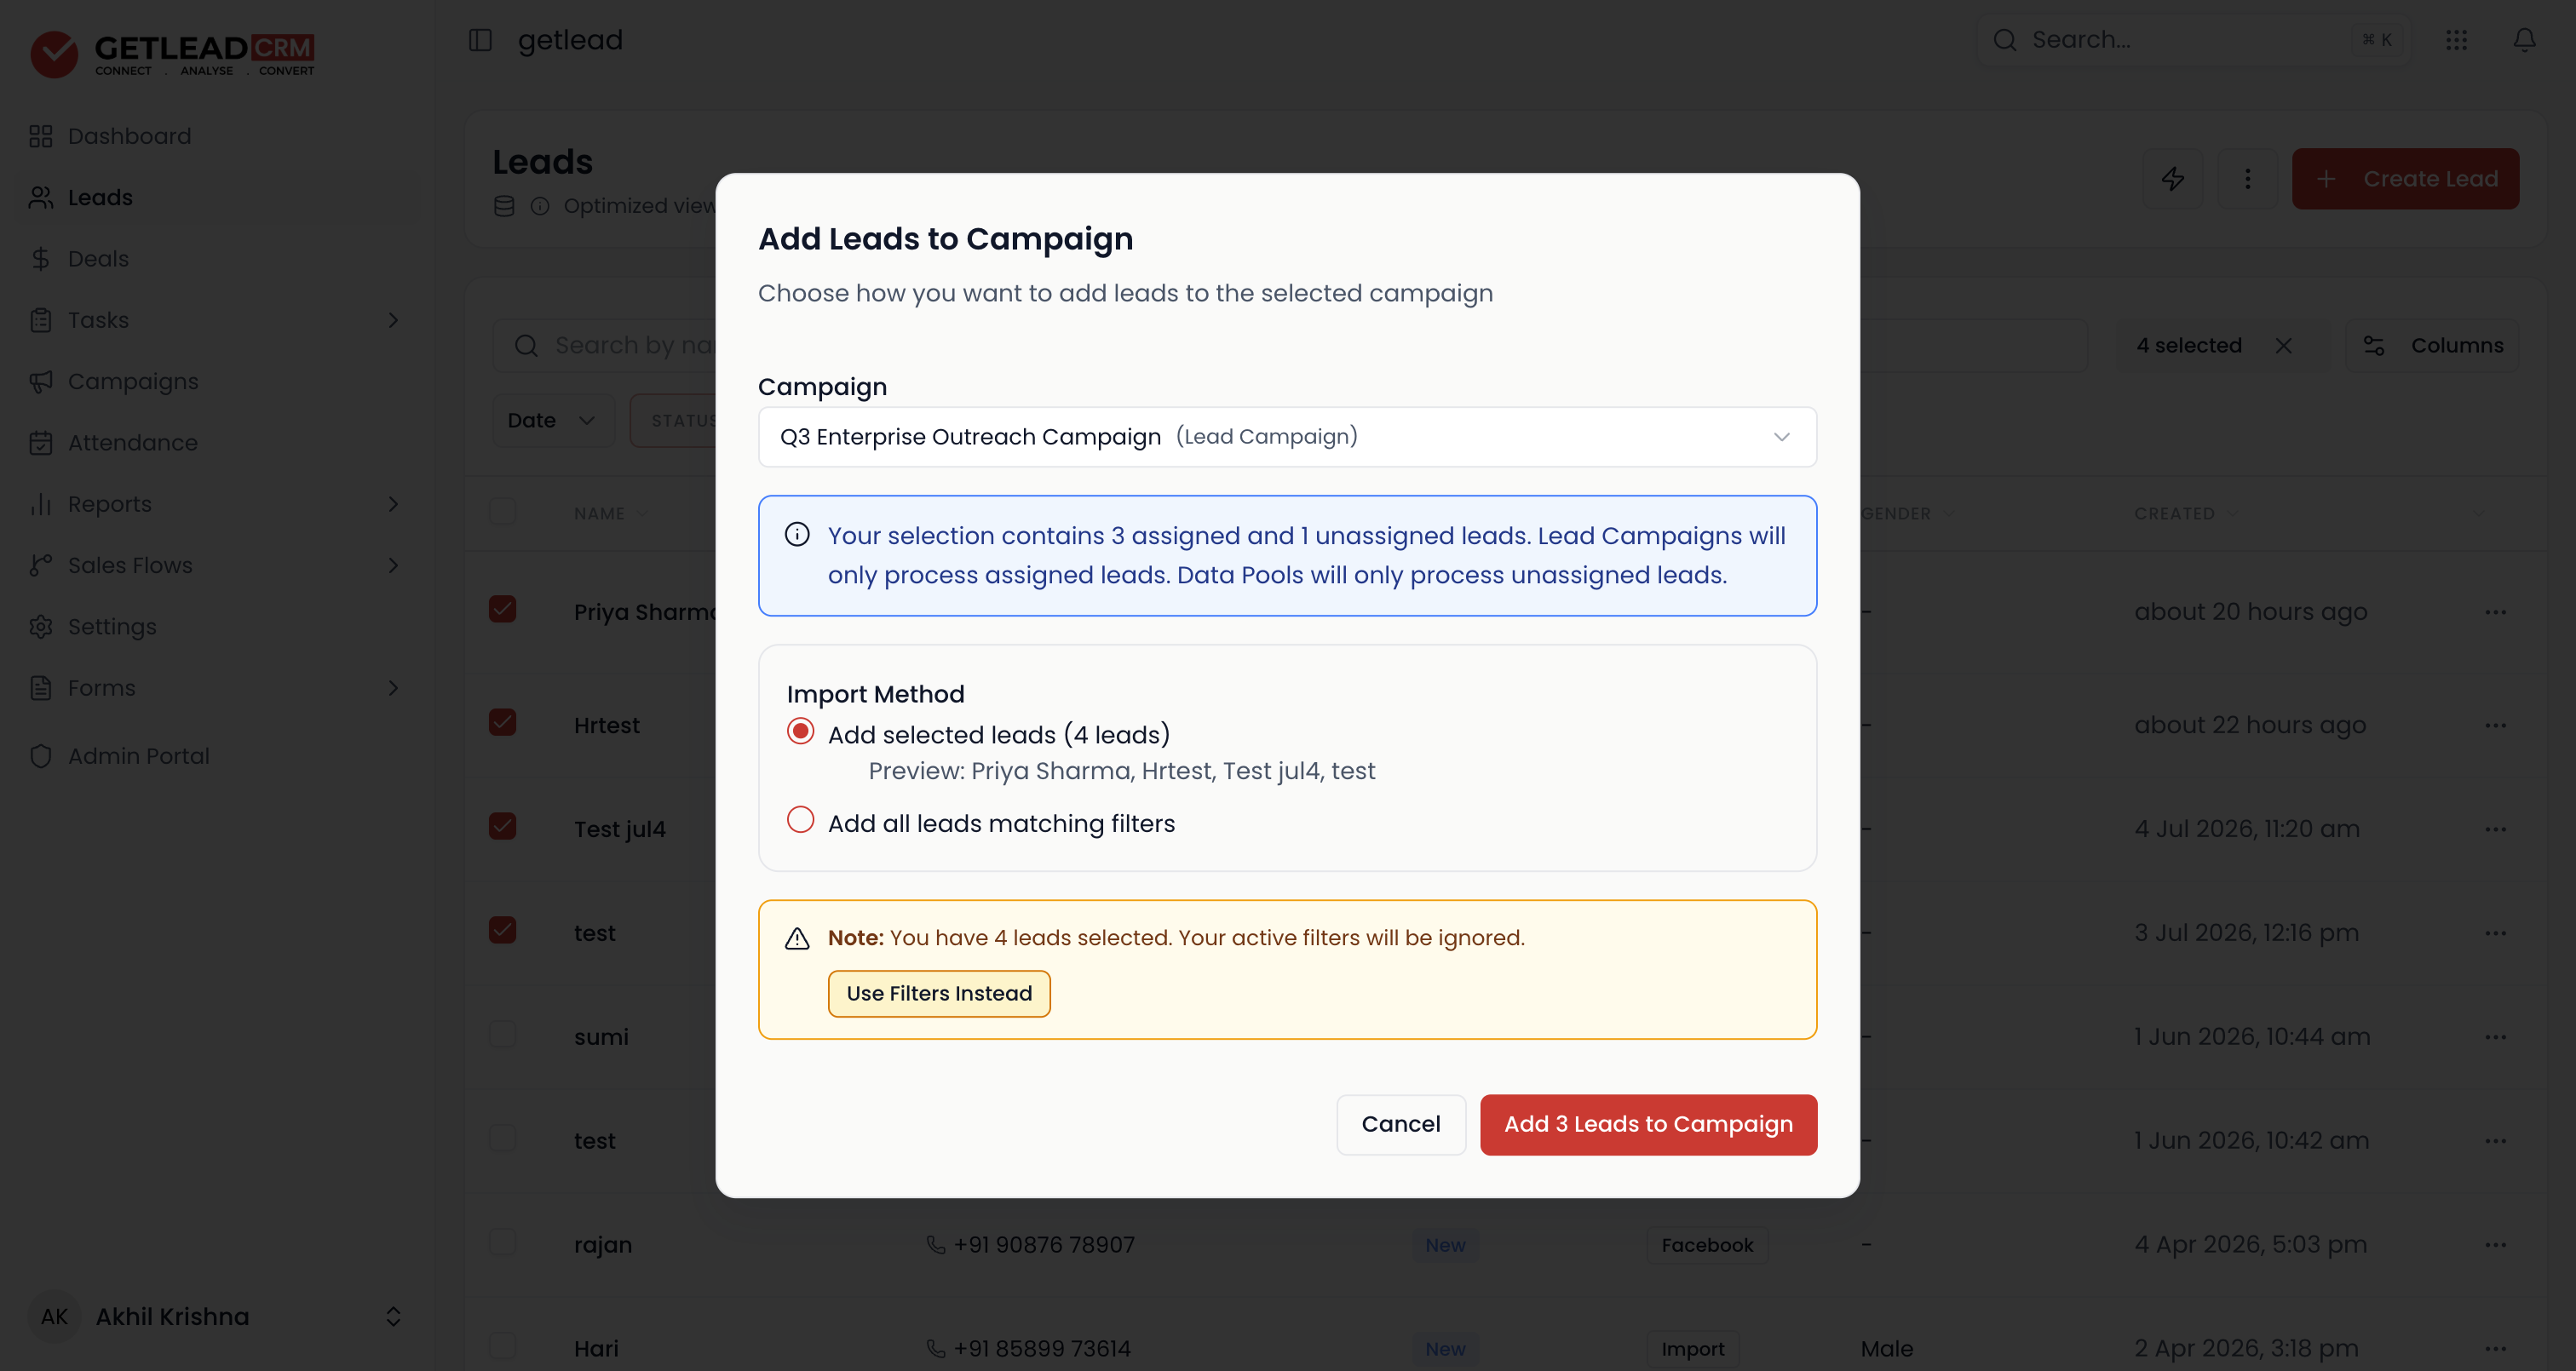Open the apps grid icon

pyautogui.click(x=2456, y=40)
